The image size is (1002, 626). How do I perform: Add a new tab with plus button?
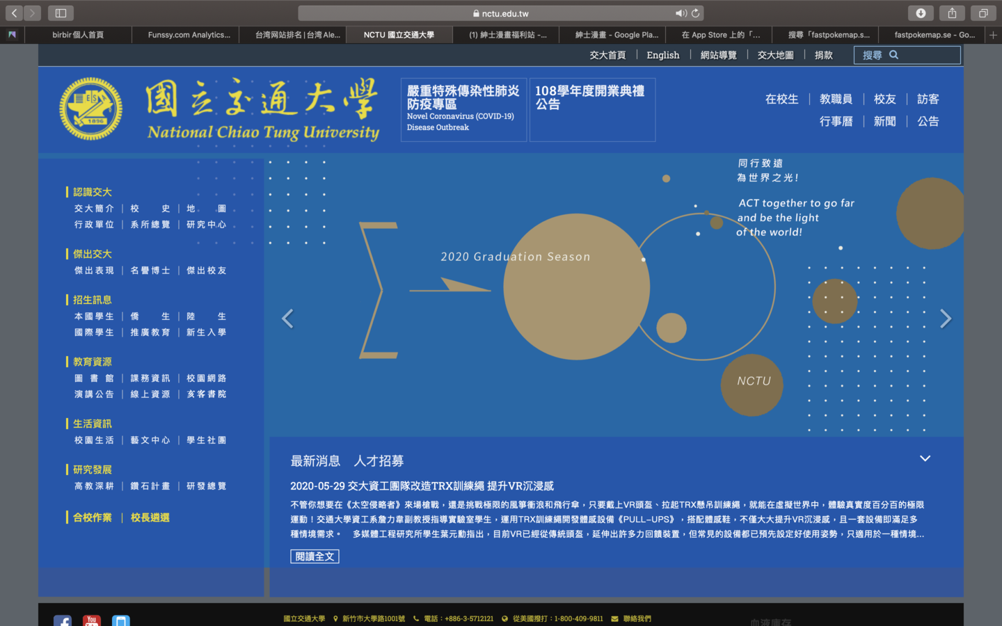[x=993, y=35]
